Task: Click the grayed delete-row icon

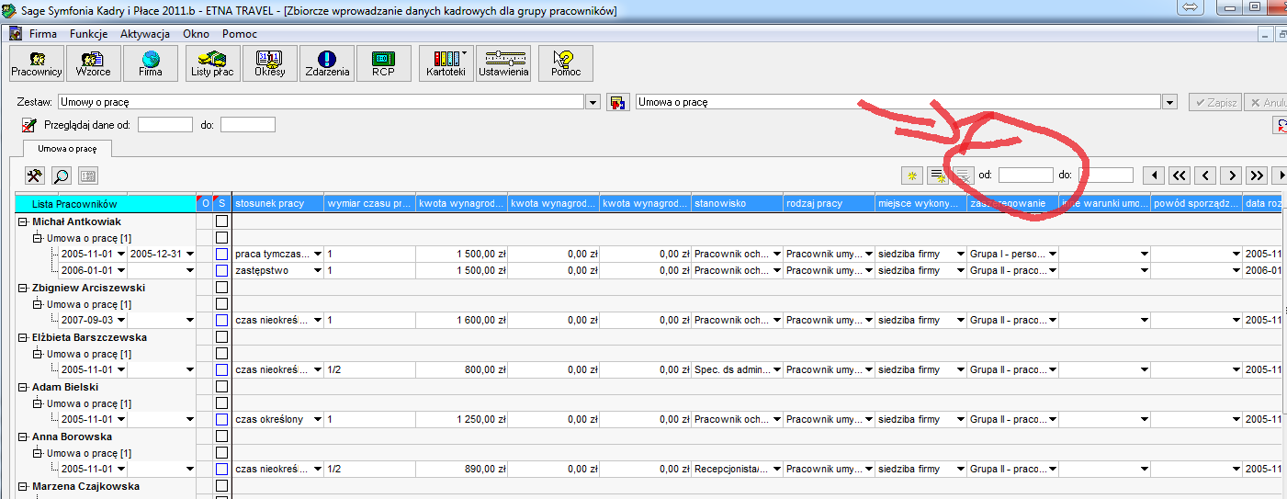Action: [x=962, y=175]
